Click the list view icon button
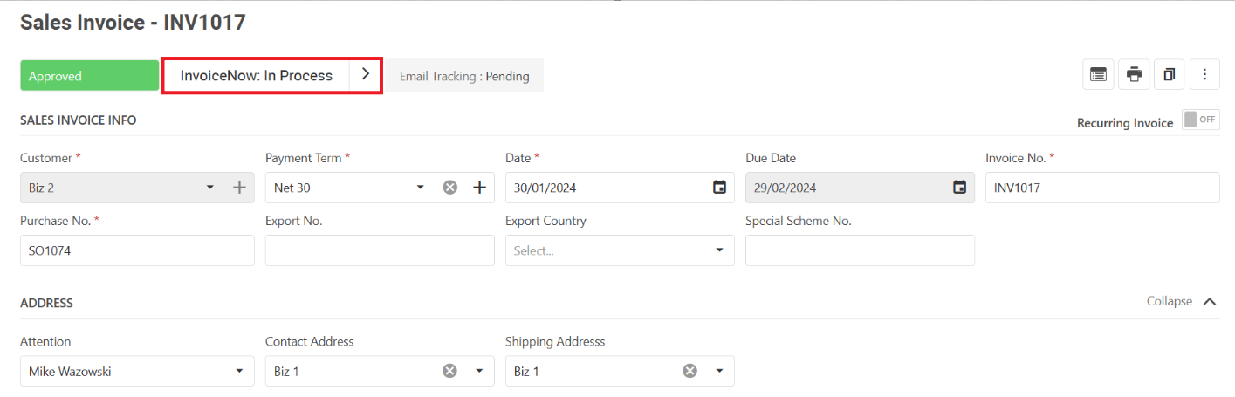This screenshot has width=1235, height=397. [1098, 74]
